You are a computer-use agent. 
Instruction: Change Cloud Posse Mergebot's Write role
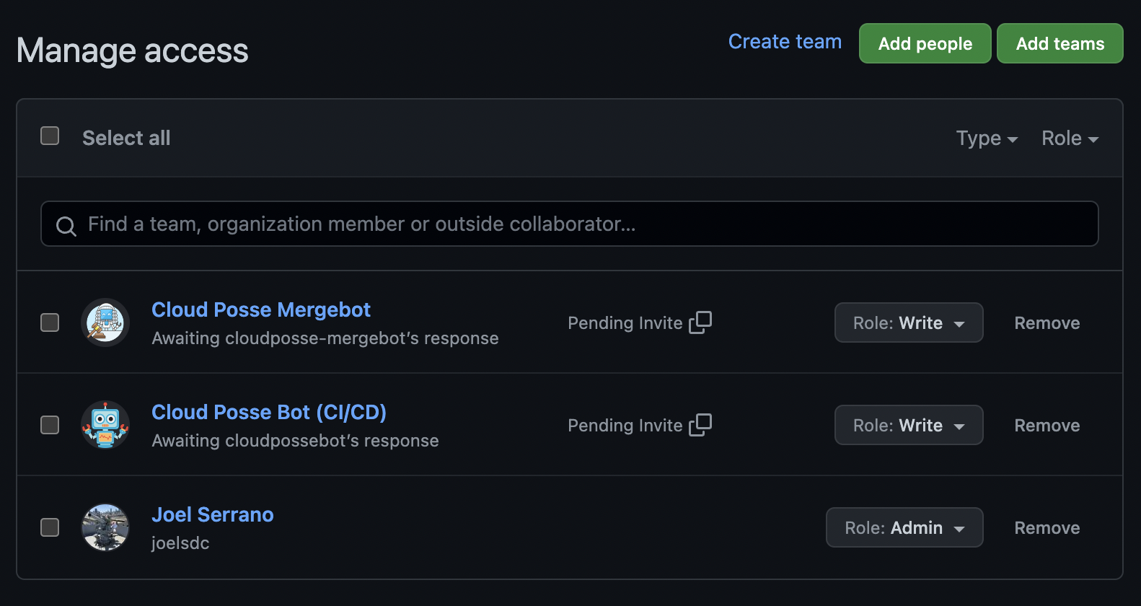coord(908,322)
